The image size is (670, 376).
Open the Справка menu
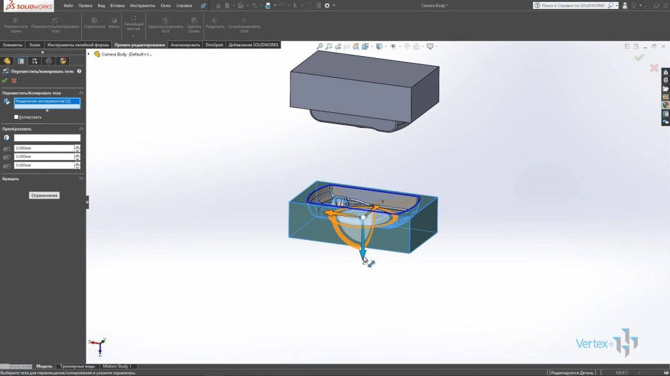(184, 5)
